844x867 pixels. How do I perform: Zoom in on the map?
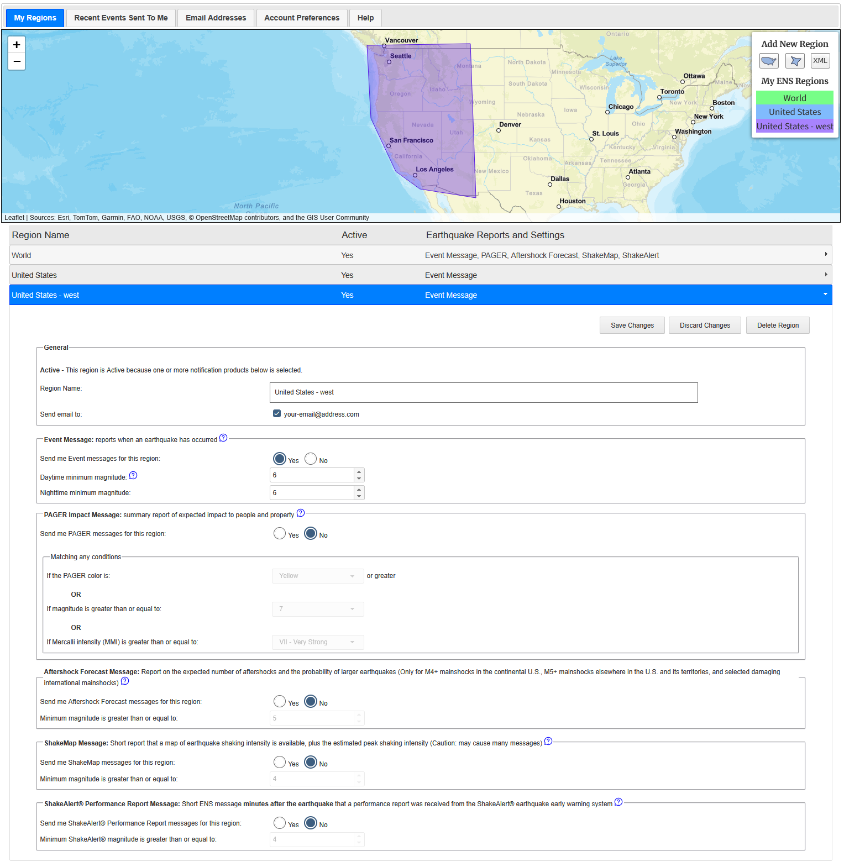pos(17,45)
